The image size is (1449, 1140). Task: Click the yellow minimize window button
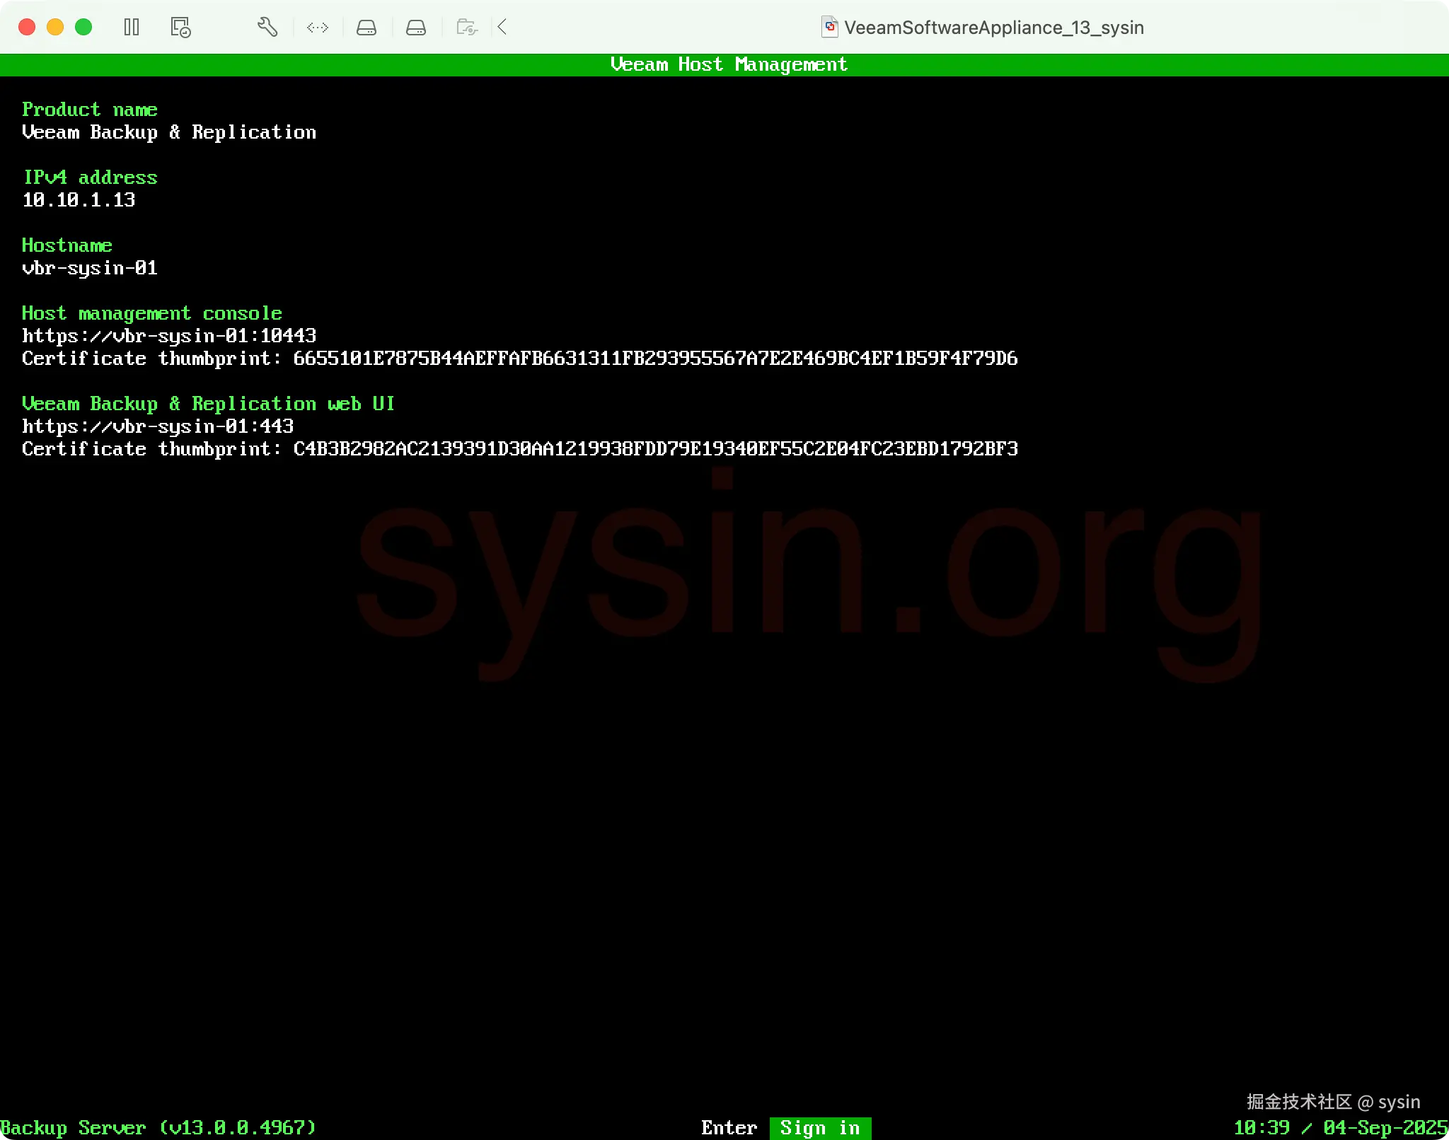click(55, 28)
